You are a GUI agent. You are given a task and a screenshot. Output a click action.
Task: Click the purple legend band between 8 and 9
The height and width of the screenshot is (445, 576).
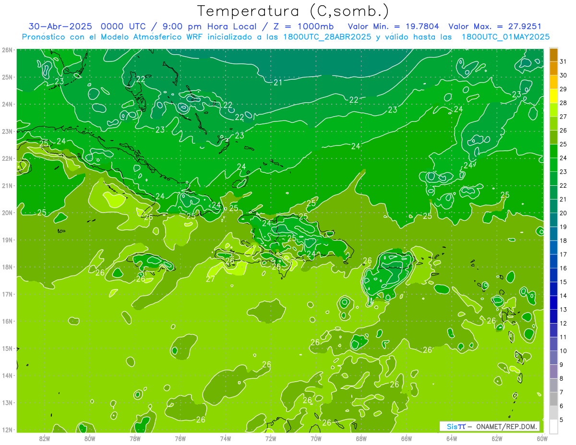point(553,372)
